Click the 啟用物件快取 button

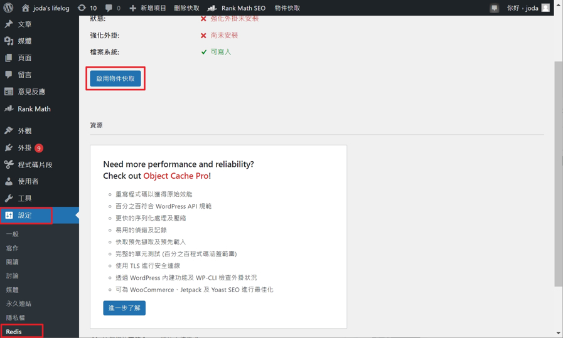click(115, 78)
